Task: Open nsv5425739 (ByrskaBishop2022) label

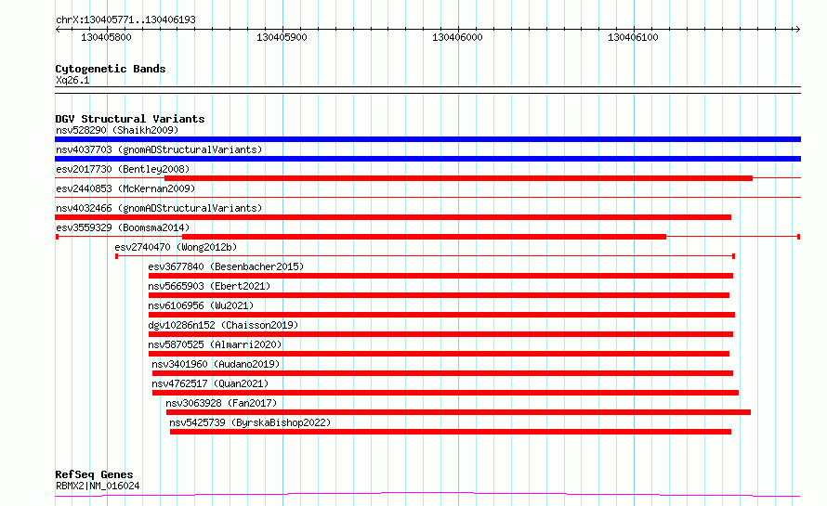Action: pos(250,422)
